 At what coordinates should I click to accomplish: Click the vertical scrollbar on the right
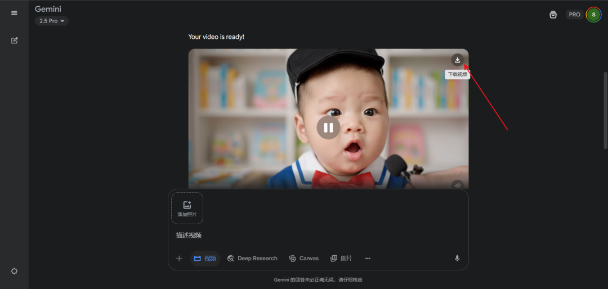click(x=605, y=110)
